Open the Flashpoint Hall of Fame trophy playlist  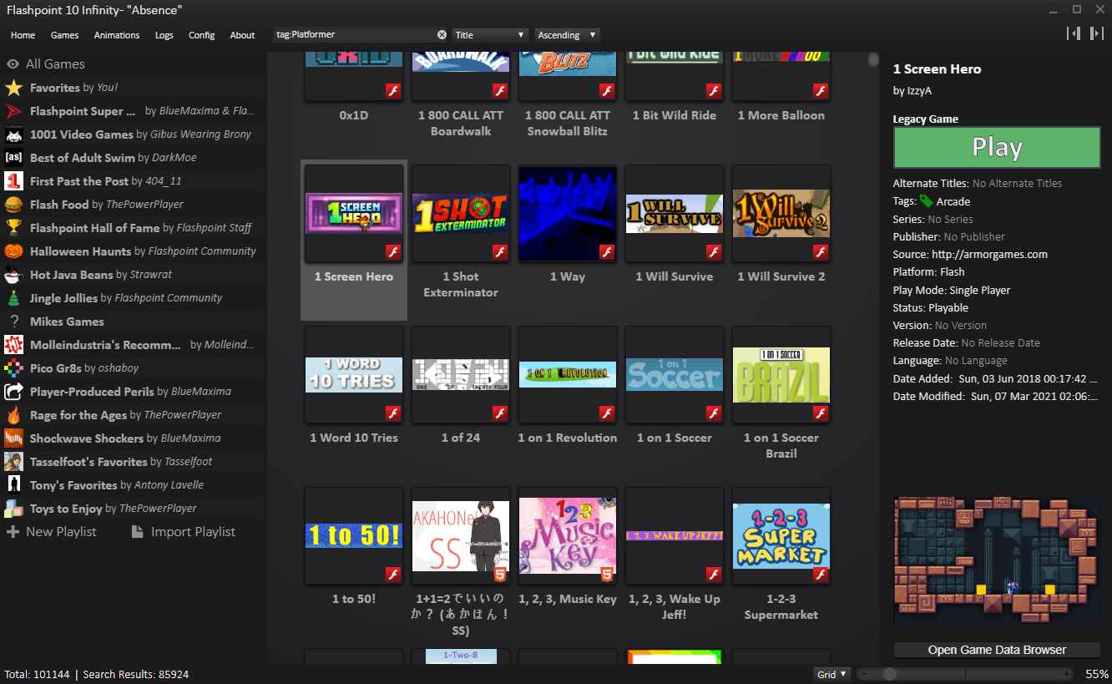[13, 228]
